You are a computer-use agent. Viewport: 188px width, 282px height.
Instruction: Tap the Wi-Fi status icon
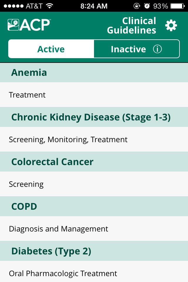49,6
